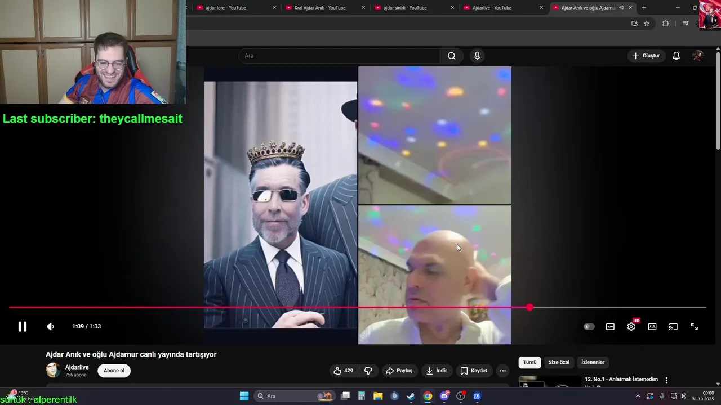This screenshot has height=405, width=721.
Task: Open the No.1 - Anlatmak İstemedim video
Action: pos(621,379)
